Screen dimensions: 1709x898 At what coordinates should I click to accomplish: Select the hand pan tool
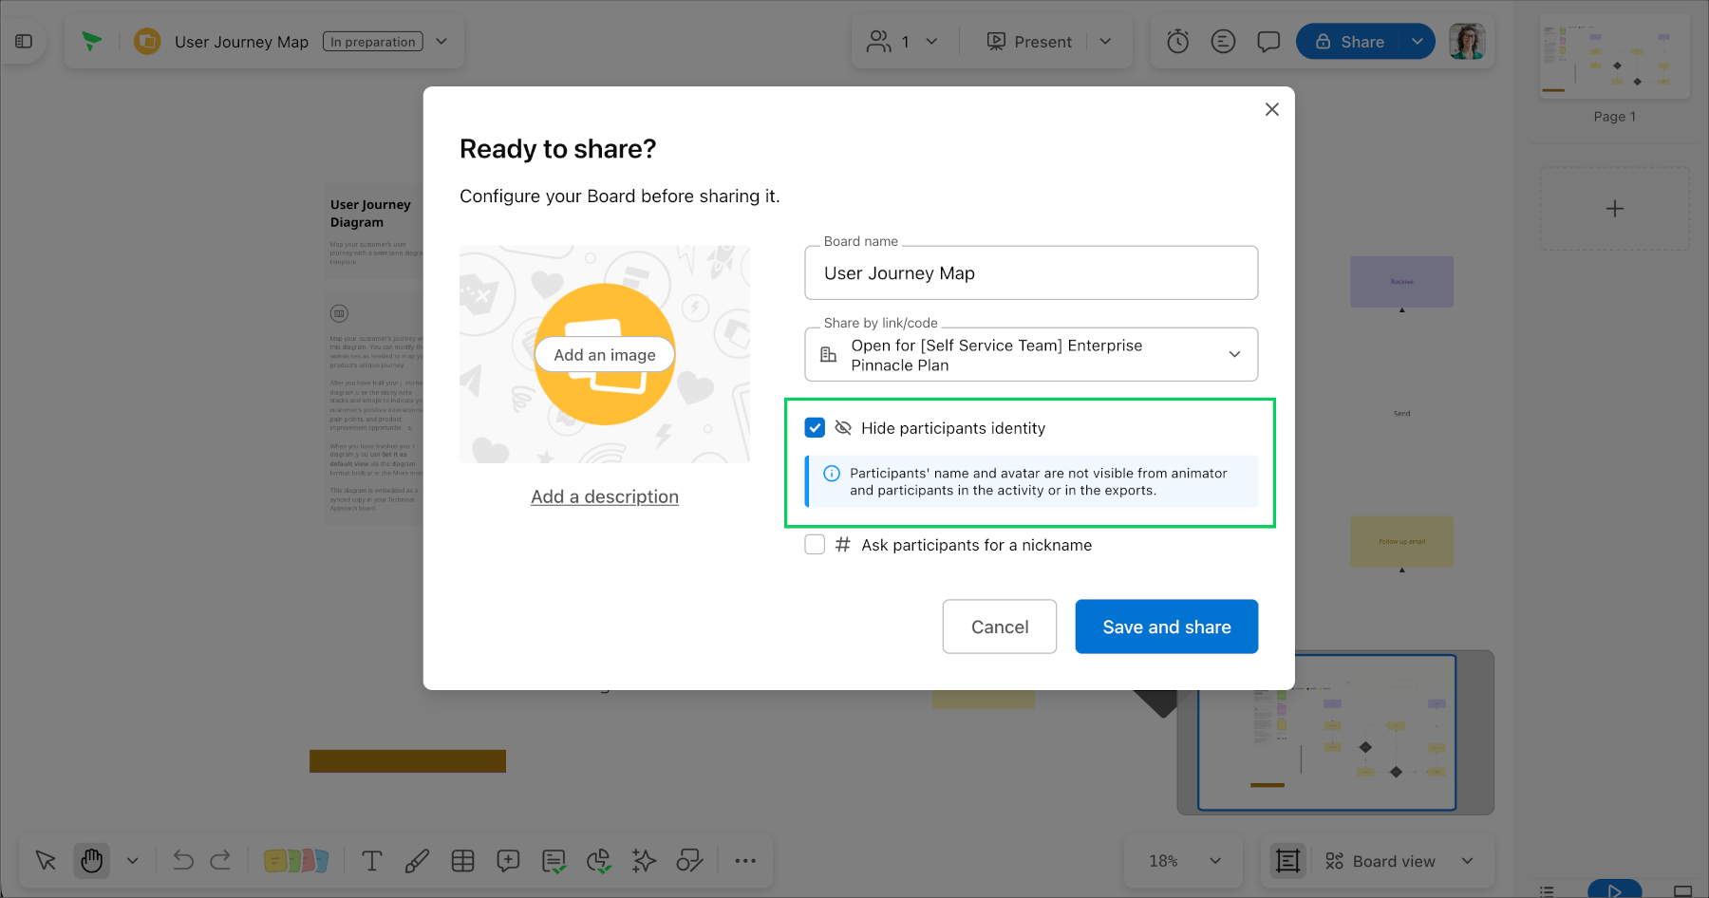point(91,861)
